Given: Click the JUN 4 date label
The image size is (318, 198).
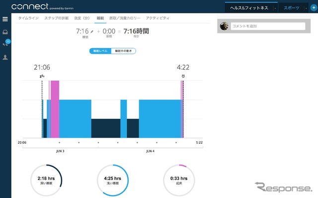Looking at the screenshot, I should click(150, 151).
